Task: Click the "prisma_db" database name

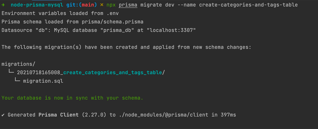Action: 119,30
